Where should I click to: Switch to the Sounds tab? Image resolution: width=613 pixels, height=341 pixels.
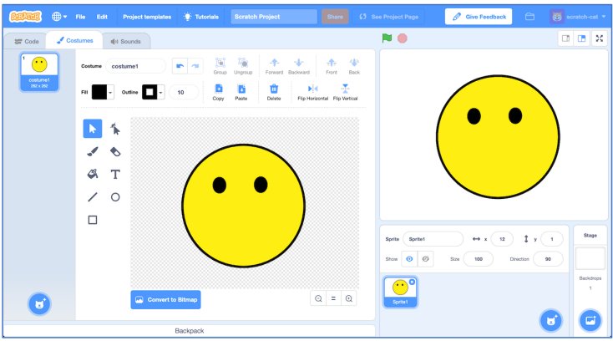(126, 41)
